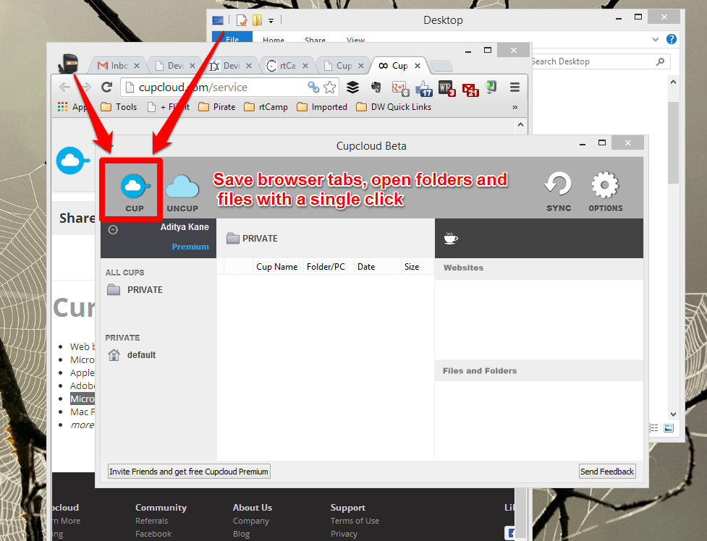Click the SYNC icon in Cupcloud

[x=558, y=184]
